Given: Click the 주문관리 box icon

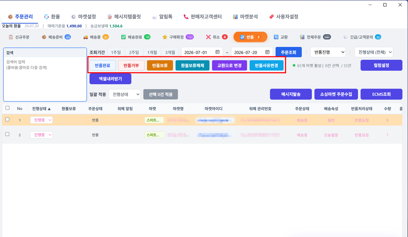Looking at the screenshot, I should point(10,17).
